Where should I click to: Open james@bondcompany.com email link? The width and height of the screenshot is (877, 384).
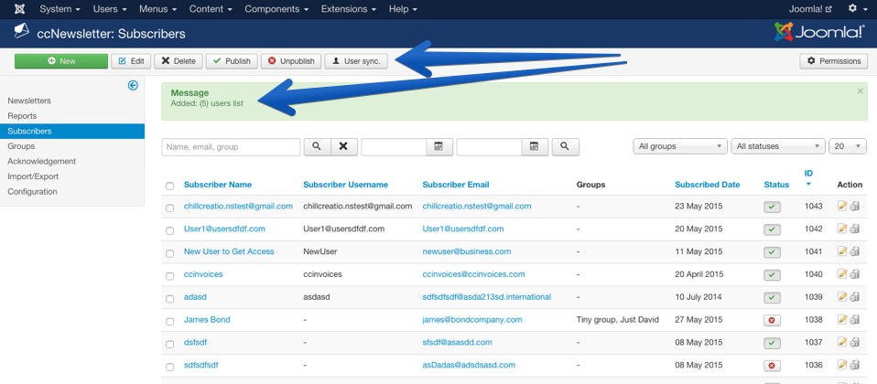click(x=472, y=320)
